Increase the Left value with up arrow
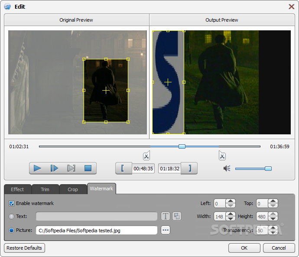The height and width of the screenshot is (257, 299). [x=231, y=201]
